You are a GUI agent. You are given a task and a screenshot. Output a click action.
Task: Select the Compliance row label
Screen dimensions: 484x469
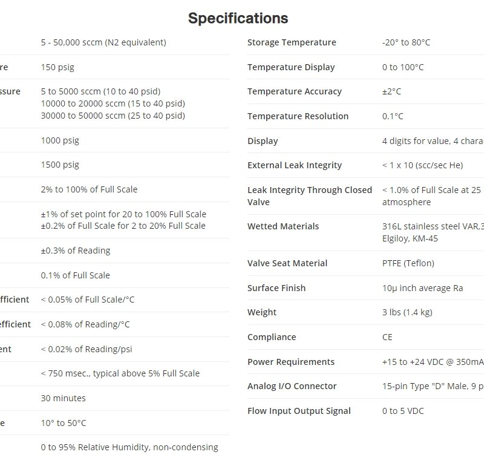pos(272,337)
